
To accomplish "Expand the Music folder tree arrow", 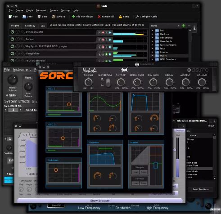I will coord(152,56).
